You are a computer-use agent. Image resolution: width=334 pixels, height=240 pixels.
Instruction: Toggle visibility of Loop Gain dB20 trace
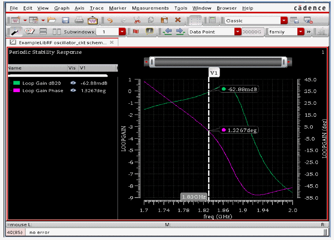[x=73, y=83]
